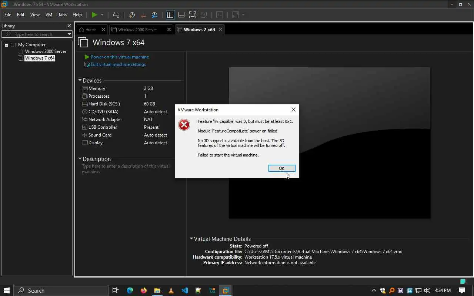Viewport: 474px width, 296px height.
Task: Open the View menu
Action: [35, 15]
